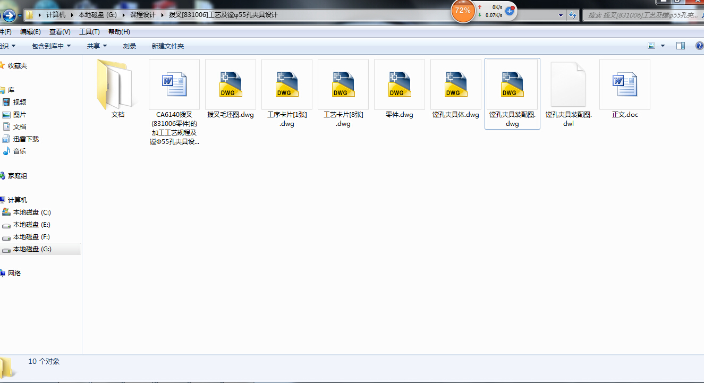Select the CA6140拨叉 Word document
This screenshot has width=704, height=383.
174,103
